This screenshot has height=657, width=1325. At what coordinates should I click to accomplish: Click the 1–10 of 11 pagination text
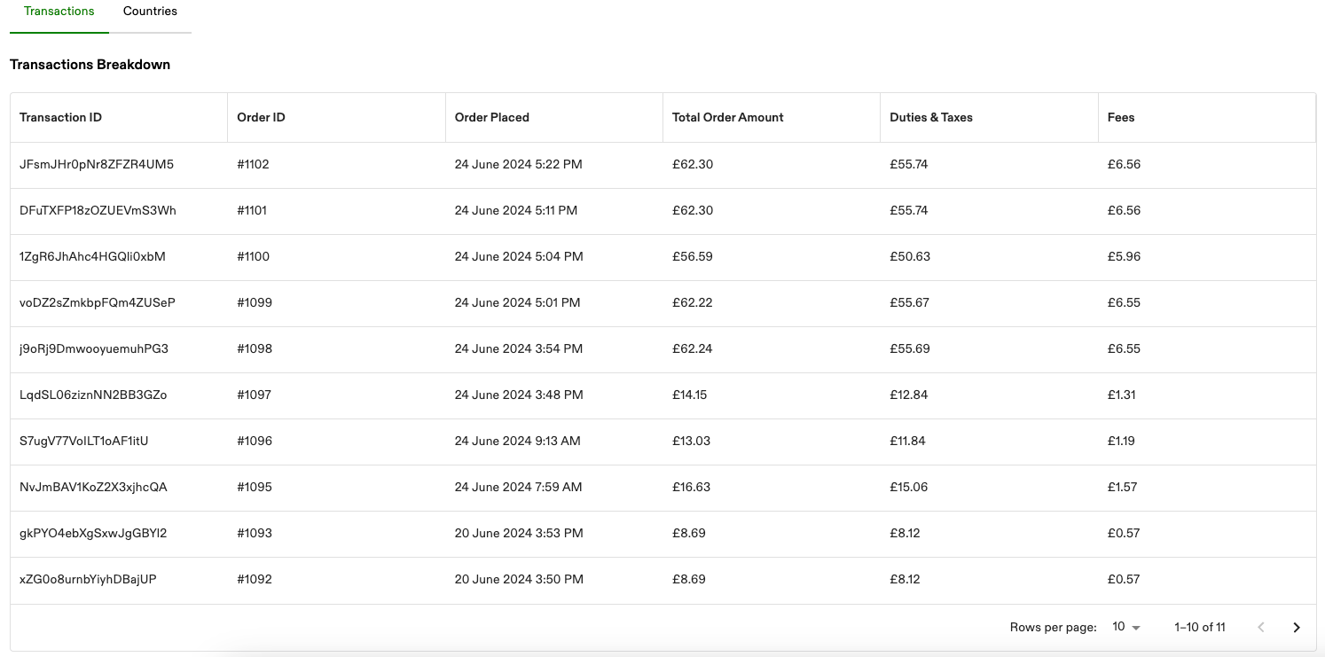click(1200, 627)
